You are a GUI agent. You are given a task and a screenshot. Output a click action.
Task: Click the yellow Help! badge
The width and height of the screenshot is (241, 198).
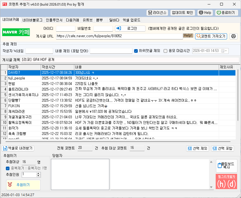point(188,36)
